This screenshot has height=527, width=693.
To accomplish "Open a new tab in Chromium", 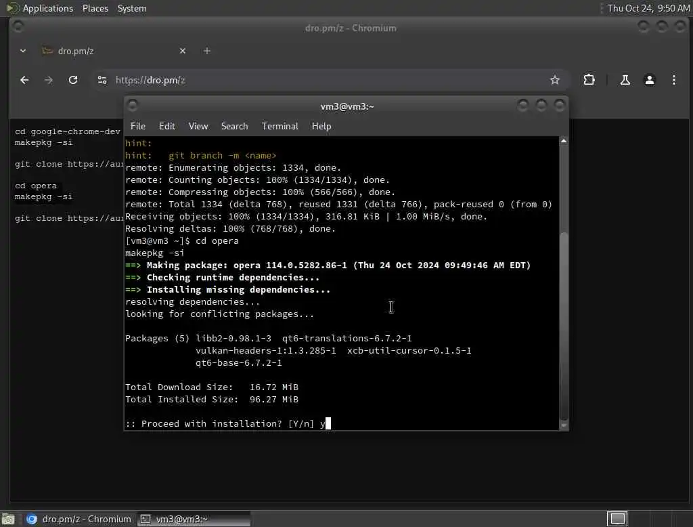I will coord(207,51).
